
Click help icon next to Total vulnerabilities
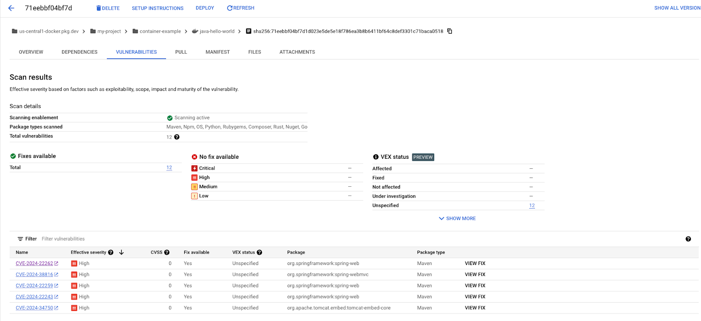(177, 137)
